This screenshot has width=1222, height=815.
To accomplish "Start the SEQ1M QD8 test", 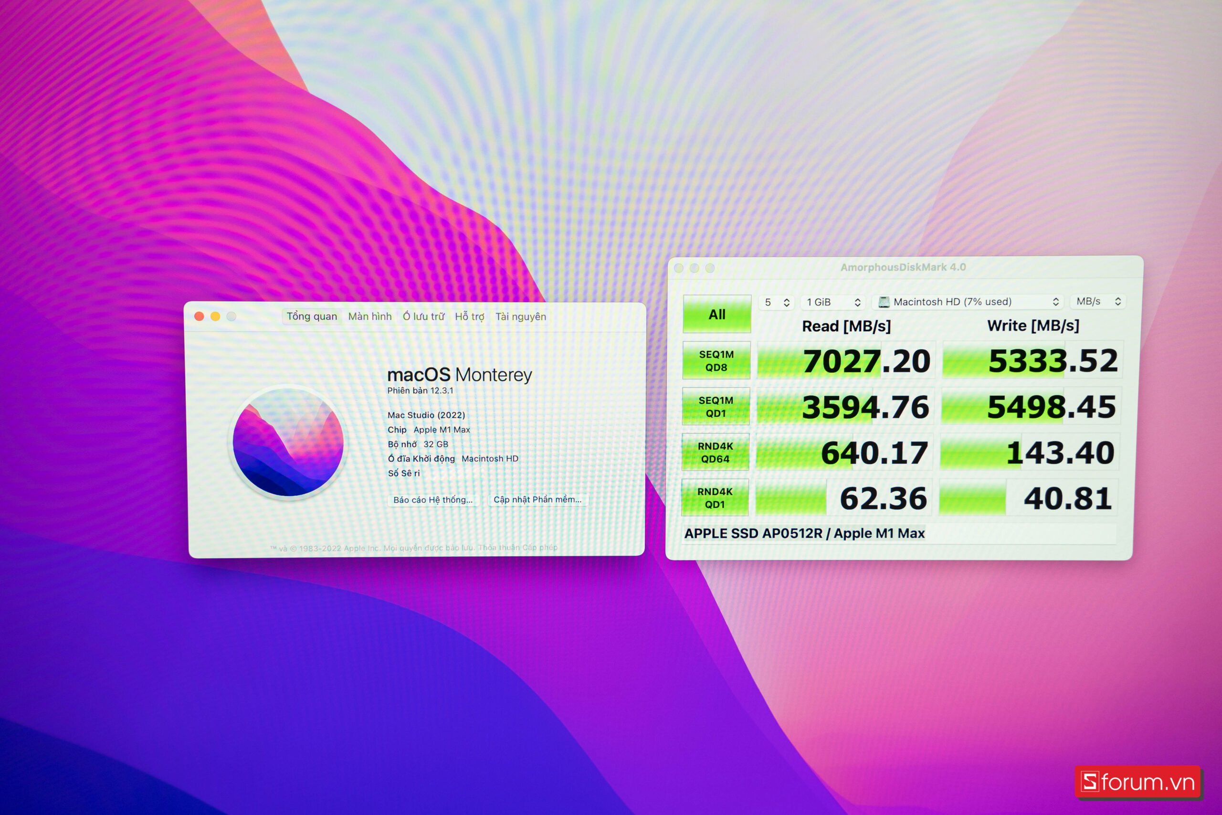I will (x=716, y=360).
